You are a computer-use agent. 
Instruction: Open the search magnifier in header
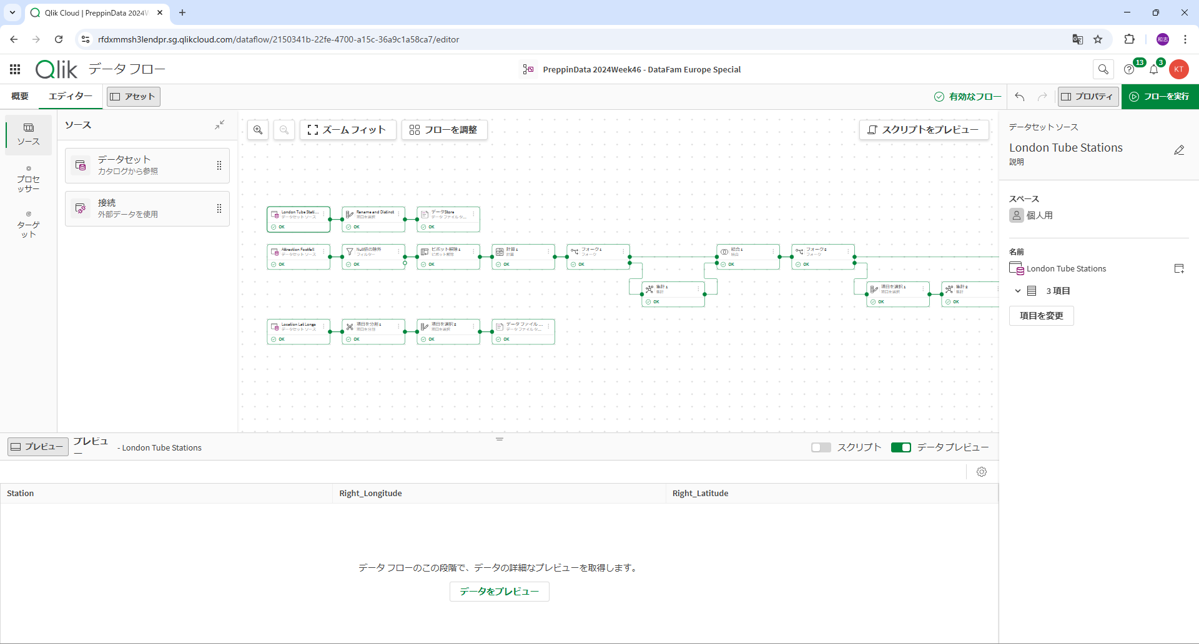[x=1103, y=69]
